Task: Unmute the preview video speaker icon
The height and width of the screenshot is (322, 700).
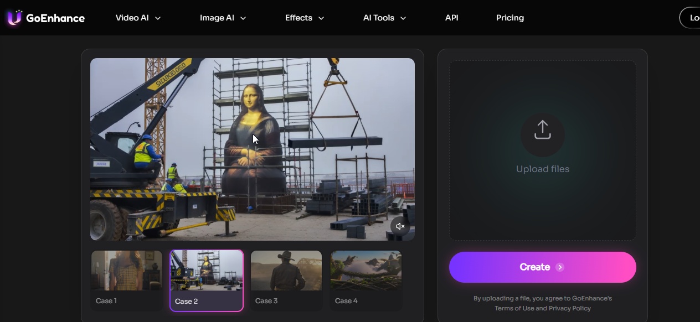Action: pos(400,226)
